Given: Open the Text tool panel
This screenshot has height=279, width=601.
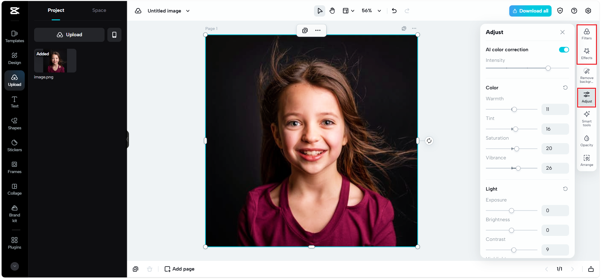Looking at the screenshot, I should [x=14, y=102].
